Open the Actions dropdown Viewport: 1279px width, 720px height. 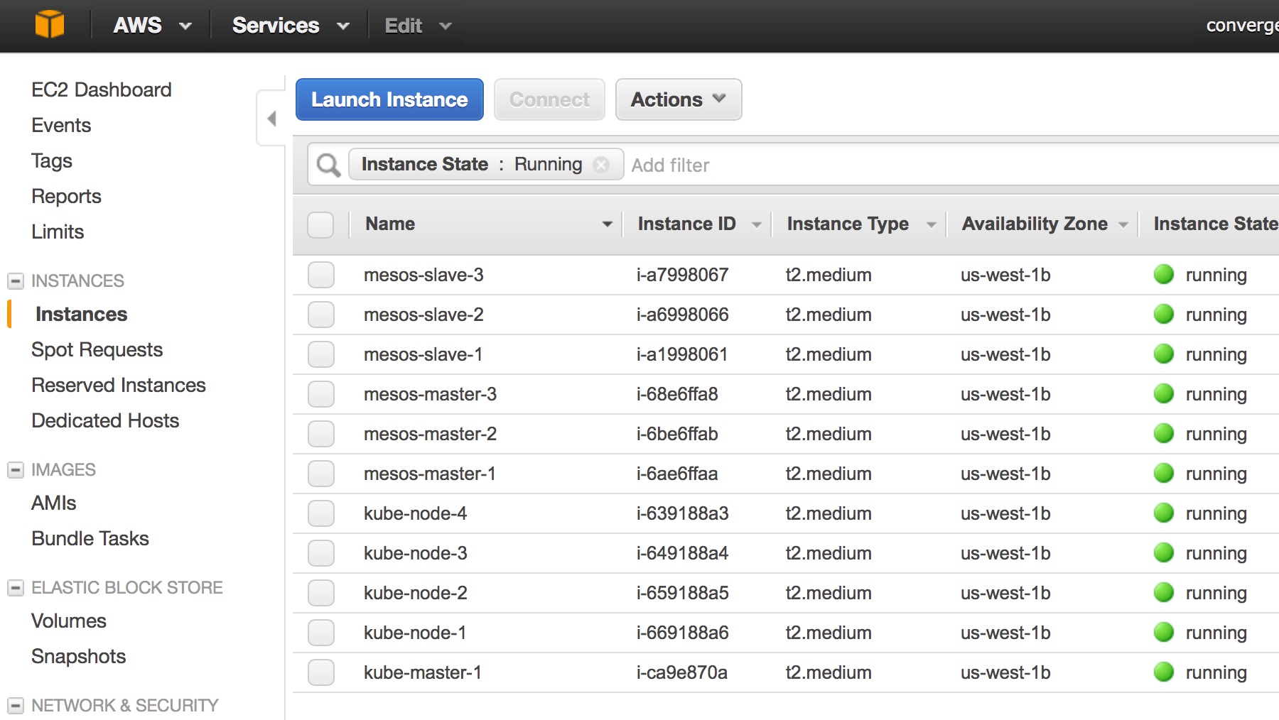(x=678, y=99)
